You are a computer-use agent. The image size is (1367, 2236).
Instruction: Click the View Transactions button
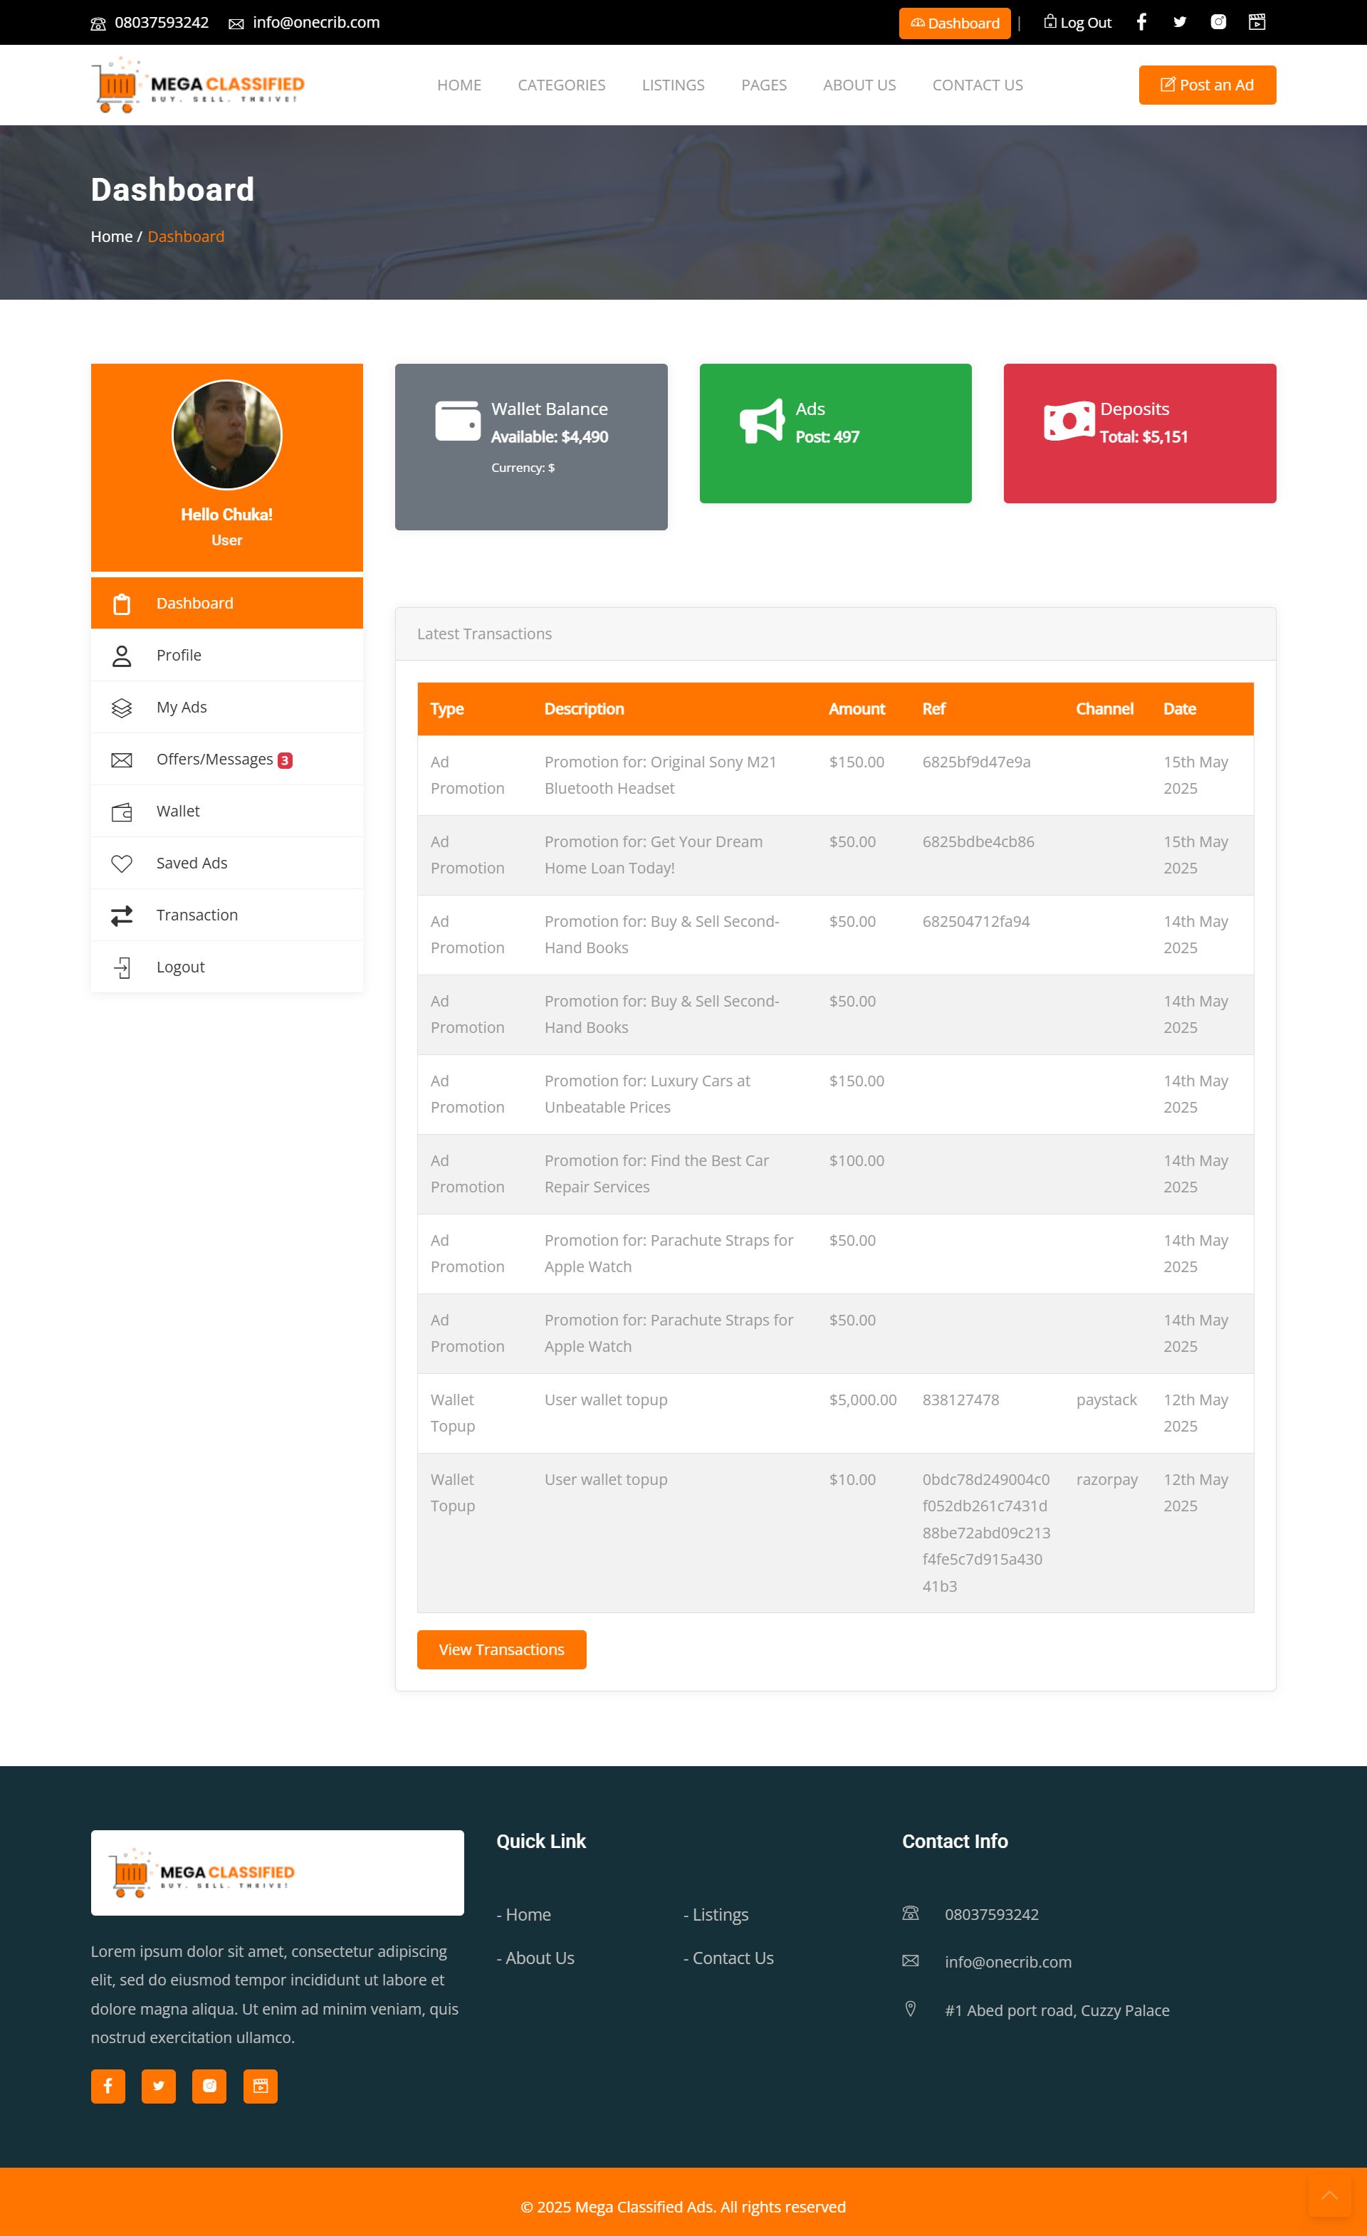coord(501,1649)
